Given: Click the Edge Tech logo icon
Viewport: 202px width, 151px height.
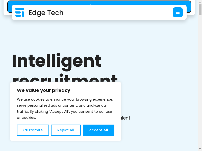Looking at the screenshot, I should [x=20, y=13].
